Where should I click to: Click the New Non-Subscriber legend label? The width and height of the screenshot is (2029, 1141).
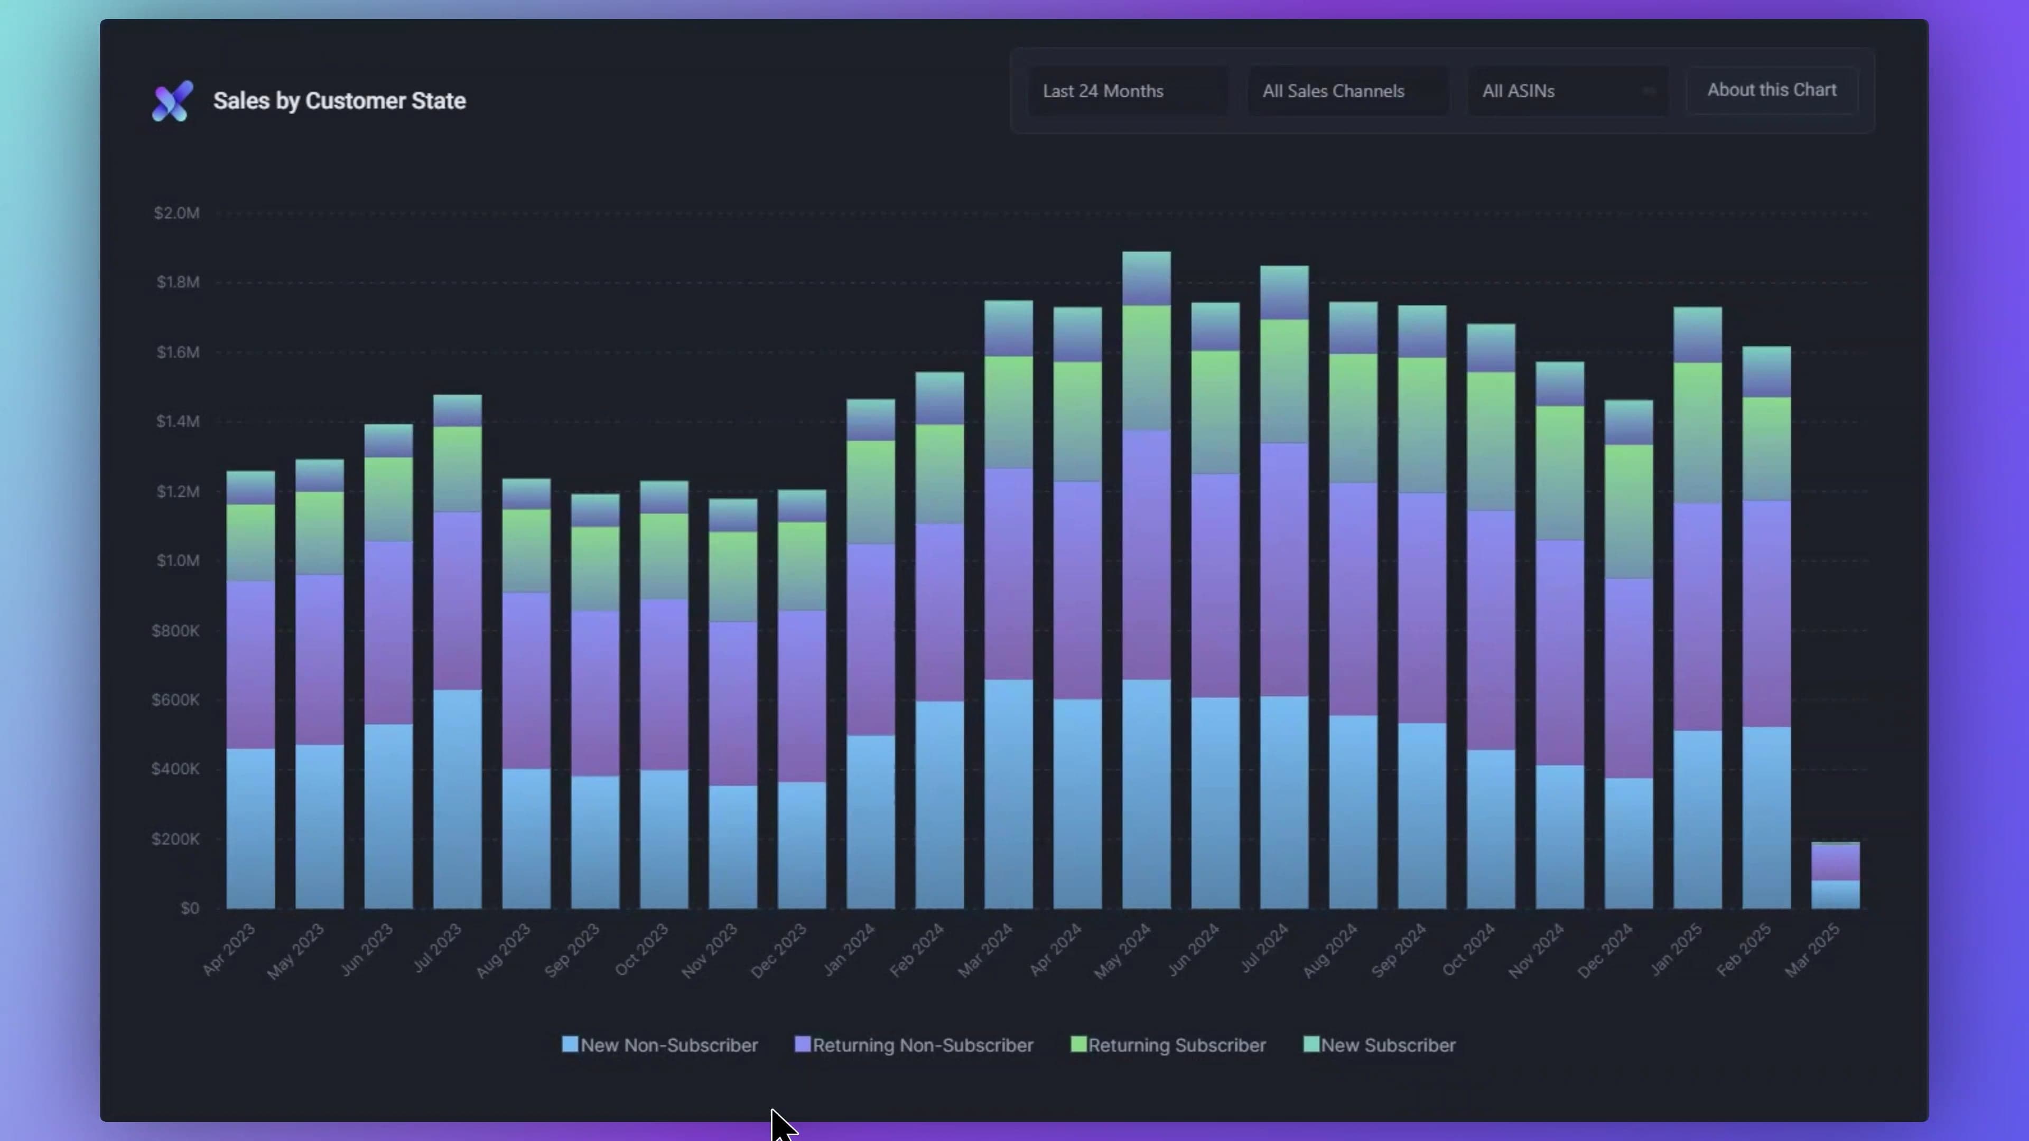click(x=669, y=1045)
